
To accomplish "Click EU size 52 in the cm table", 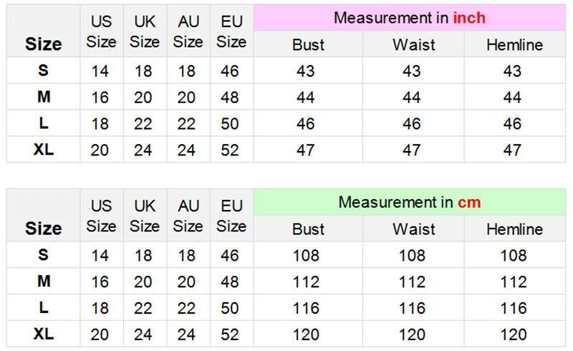I will (231, 335).
